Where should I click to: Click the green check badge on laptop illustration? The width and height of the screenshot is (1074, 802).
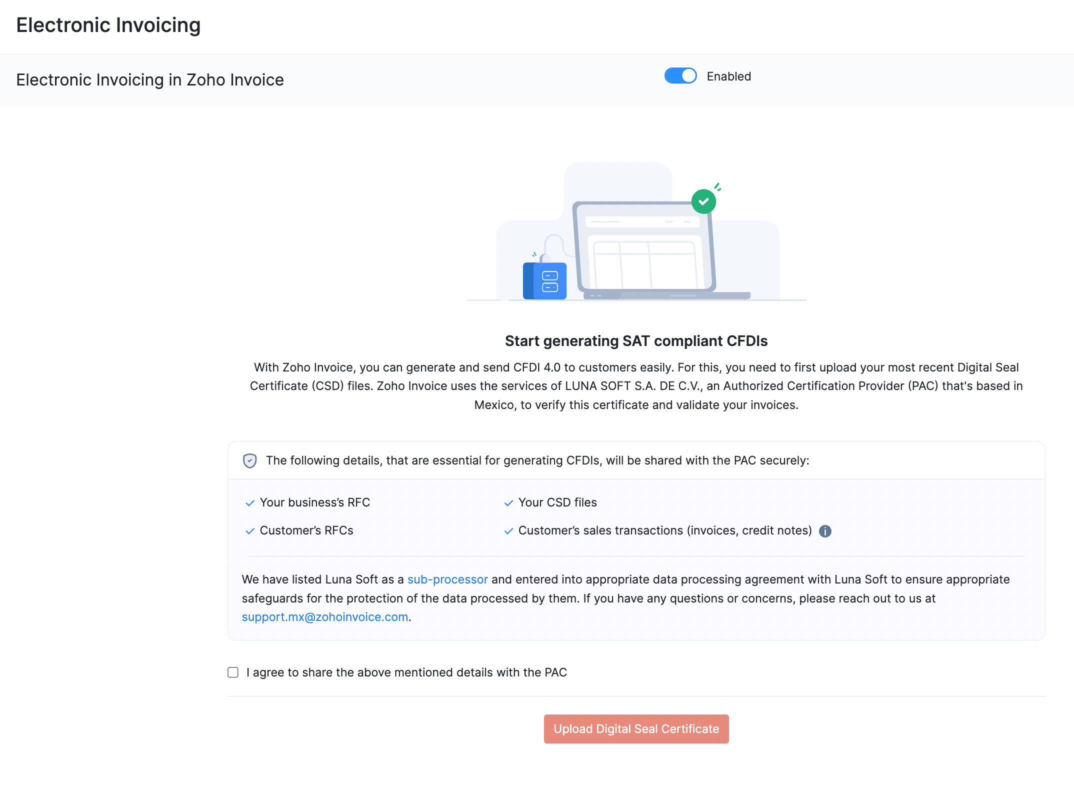(x=703, y=201)
